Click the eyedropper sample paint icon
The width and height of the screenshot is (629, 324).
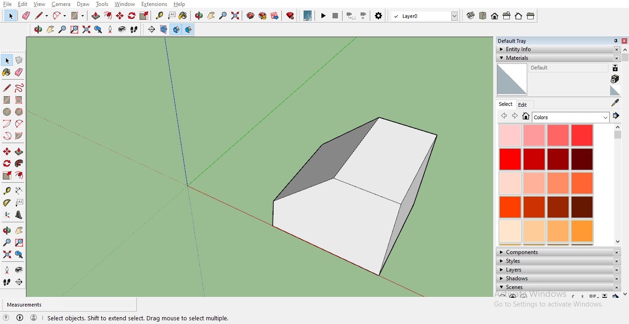point(615,103)
